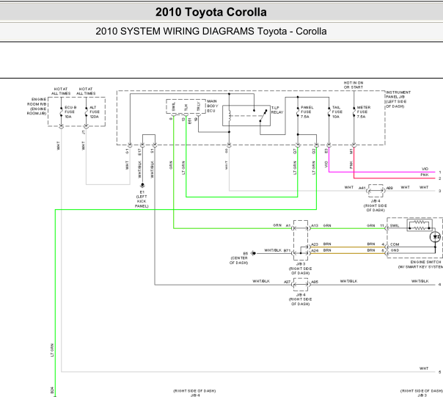Click the "TAIL FUSE 10A" label
The width and height of the screenshot is (443, 397).
click(337, 112)
